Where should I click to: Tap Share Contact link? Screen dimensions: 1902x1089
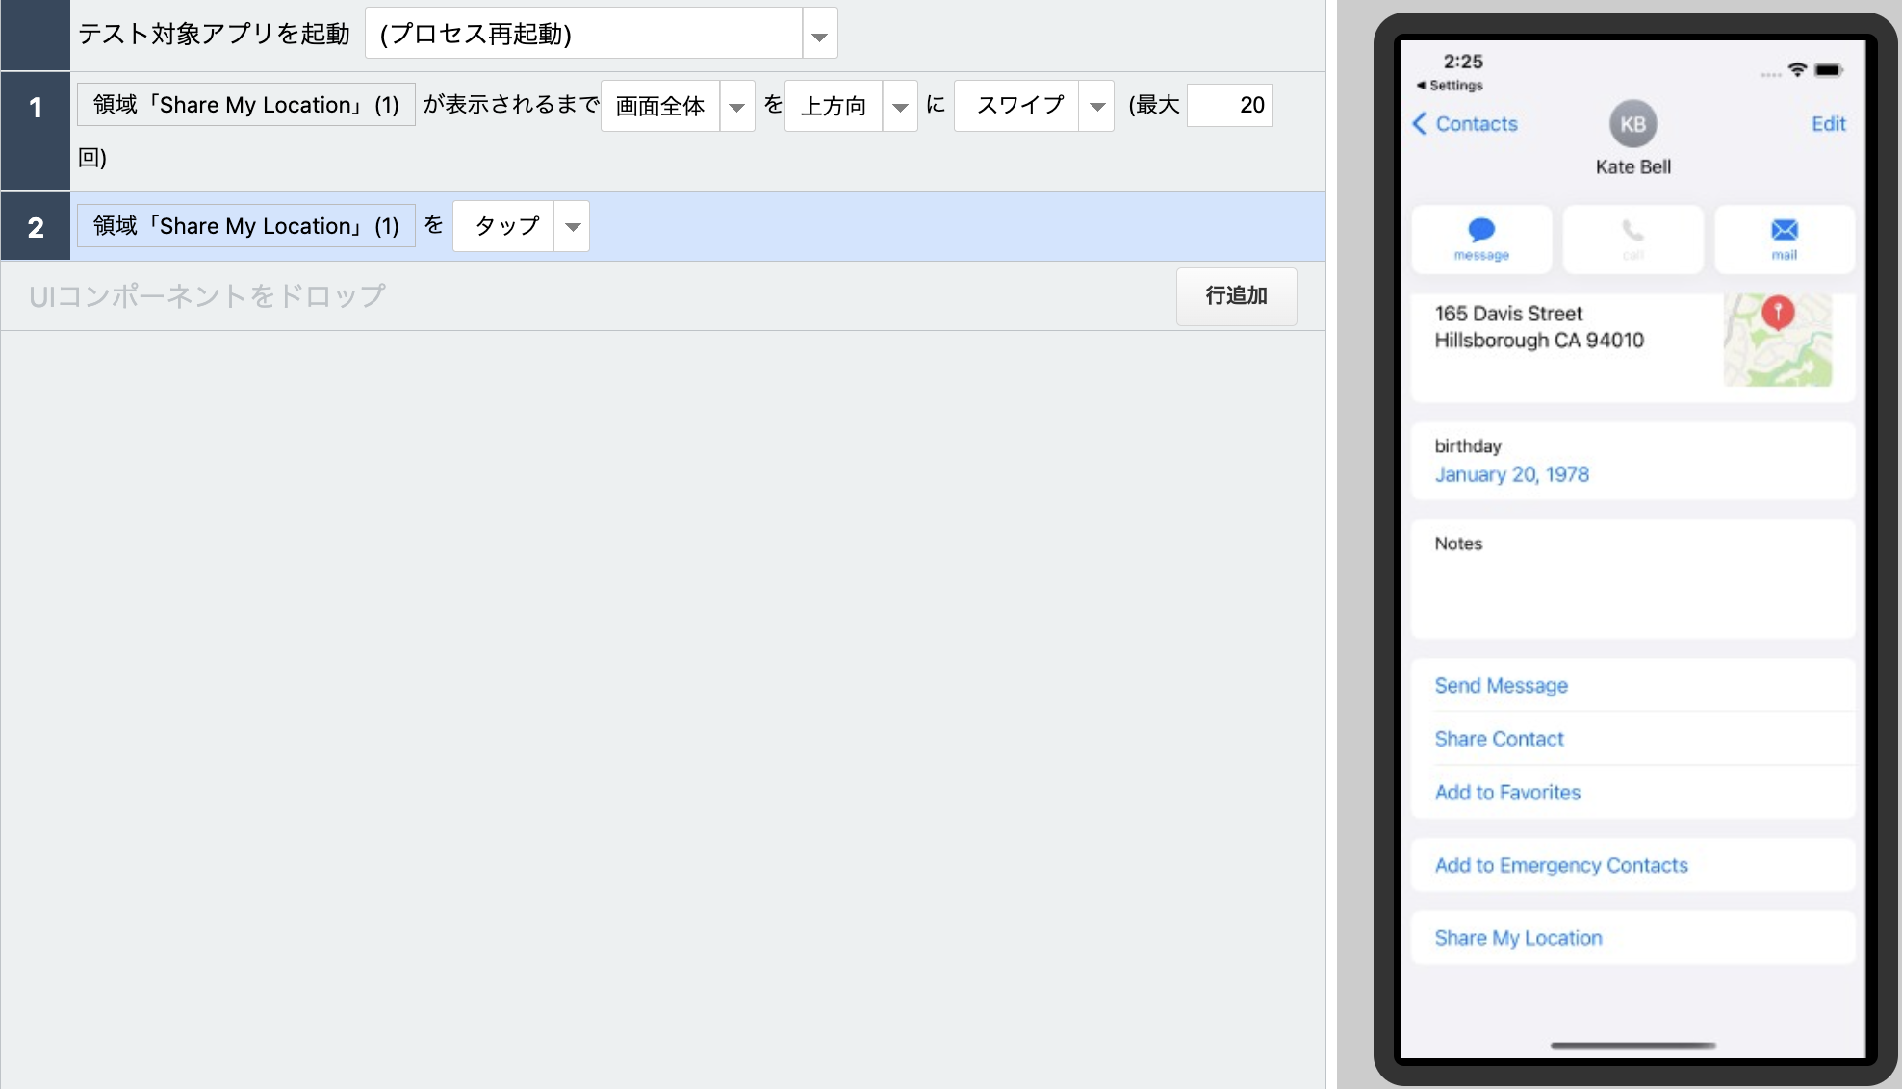pyautogui.click(x=1499, y=739)
